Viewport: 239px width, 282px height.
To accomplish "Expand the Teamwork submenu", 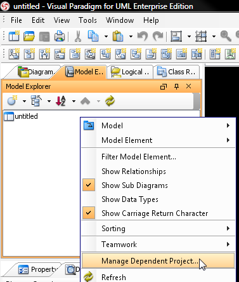I will point(158,245).
